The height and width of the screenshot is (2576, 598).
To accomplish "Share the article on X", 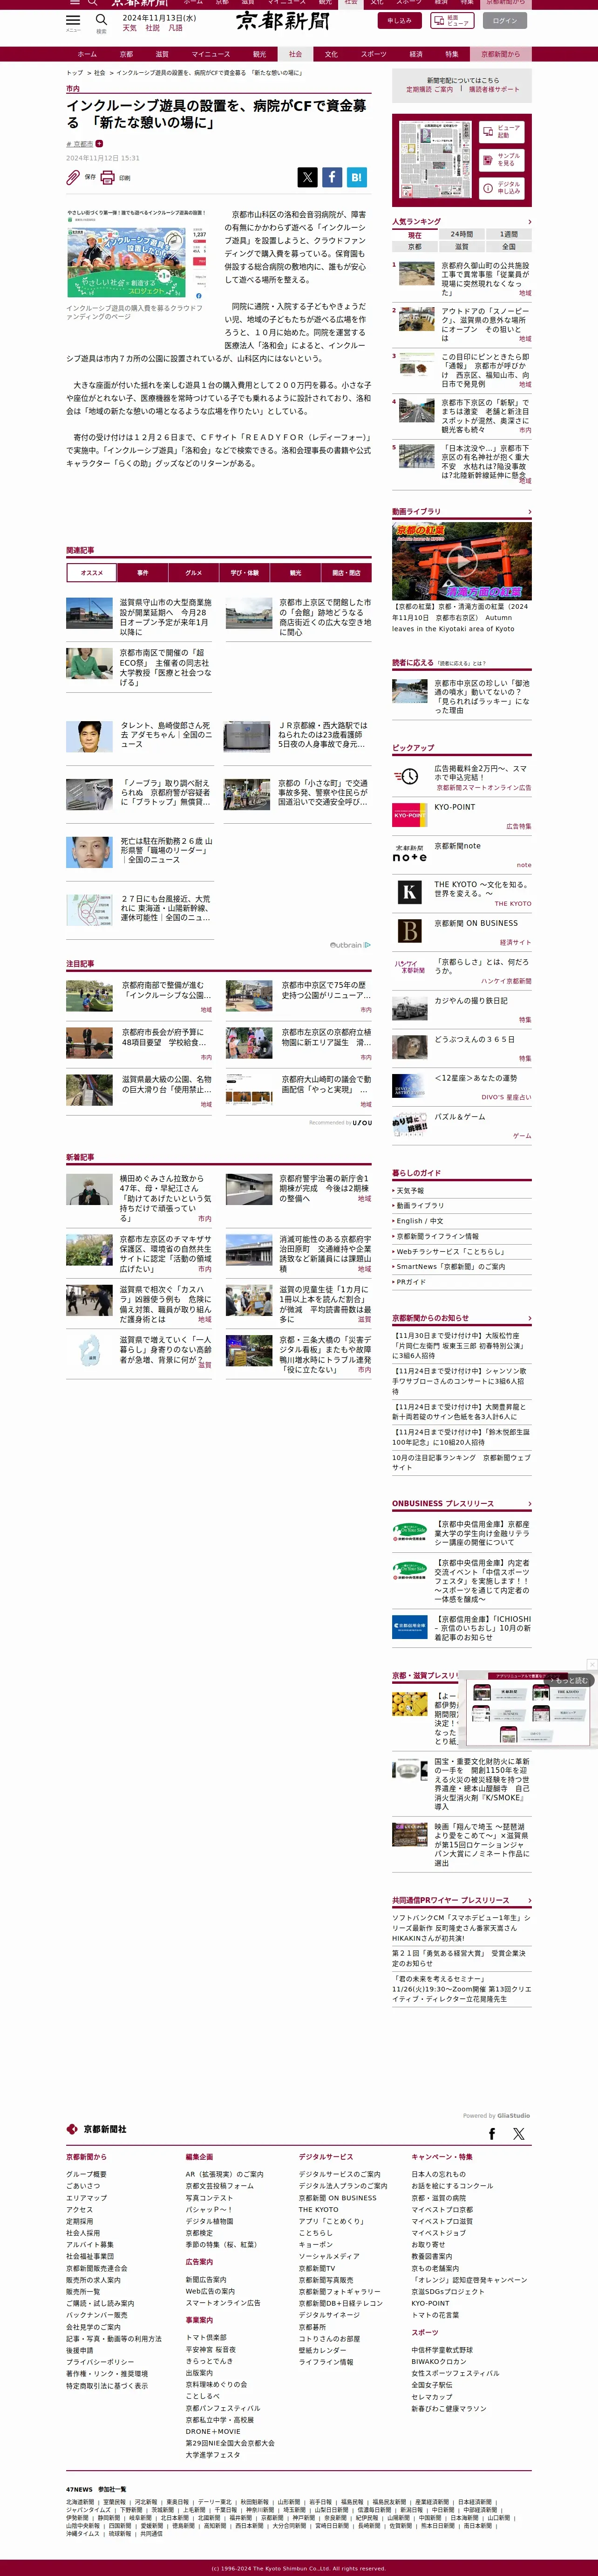I will tap(307, 177).
